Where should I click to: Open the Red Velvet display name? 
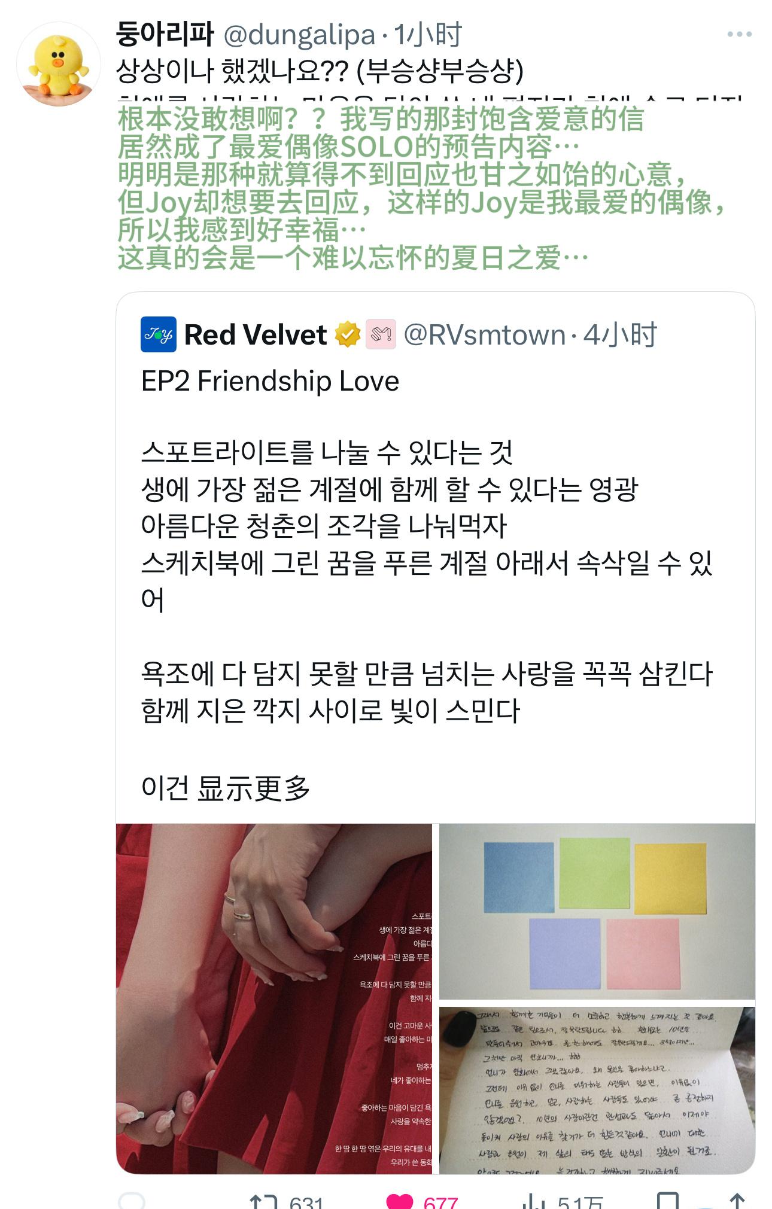click(x=256, y=335)
